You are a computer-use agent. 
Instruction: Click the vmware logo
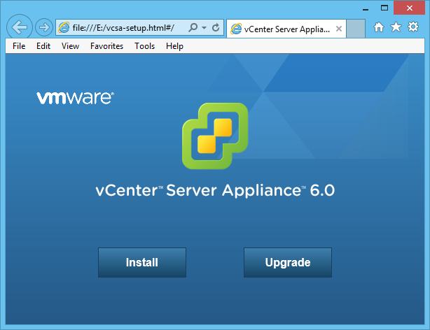tap(76, 98)
